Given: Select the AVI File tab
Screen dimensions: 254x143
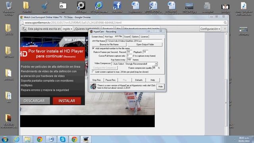Looking at the screenshot, I should pos(118,36).
